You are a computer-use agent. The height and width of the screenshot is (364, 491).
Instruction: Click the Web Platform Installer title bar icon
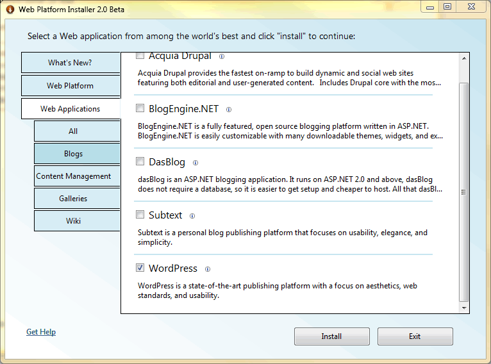click(10, 10)
